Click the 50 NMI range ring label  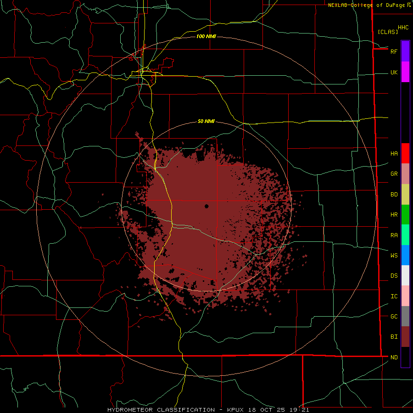(x=206, y=121)
